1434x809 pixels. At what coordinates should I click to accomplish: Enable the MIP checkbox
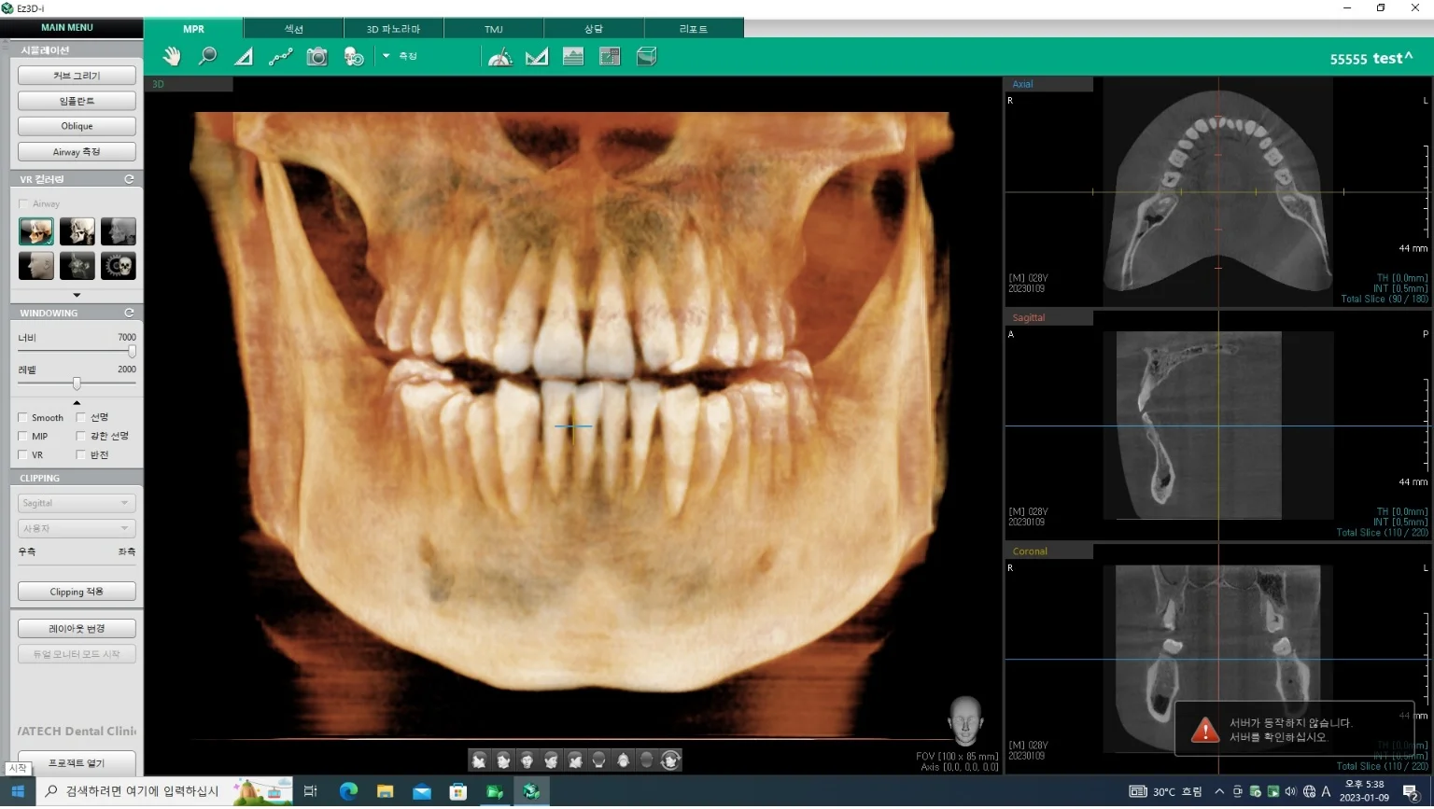coord(23,437)
